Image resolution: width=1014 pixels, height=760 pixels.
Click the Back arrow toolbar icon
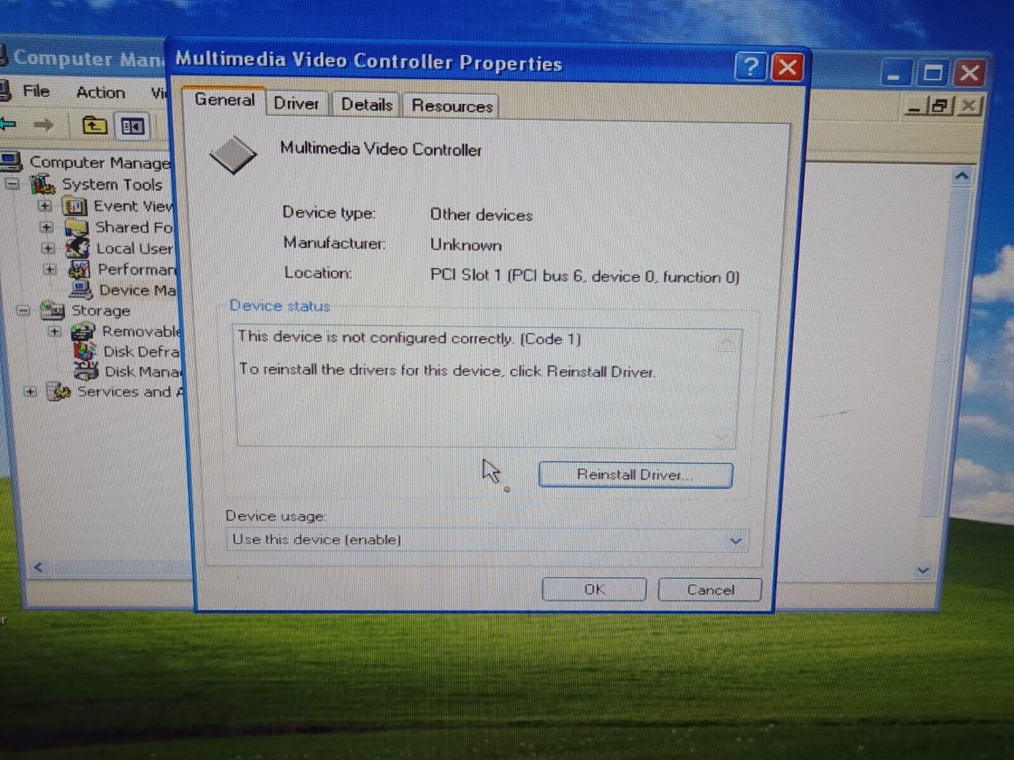click(8, 123)
